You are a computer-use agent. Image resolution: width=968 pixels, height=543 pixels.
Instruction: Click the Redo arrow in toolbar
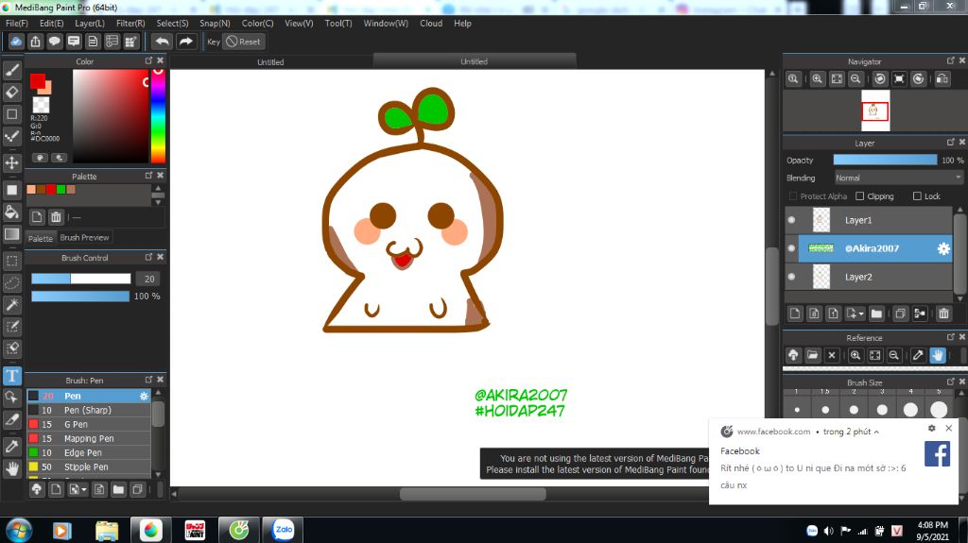point(185,42)
